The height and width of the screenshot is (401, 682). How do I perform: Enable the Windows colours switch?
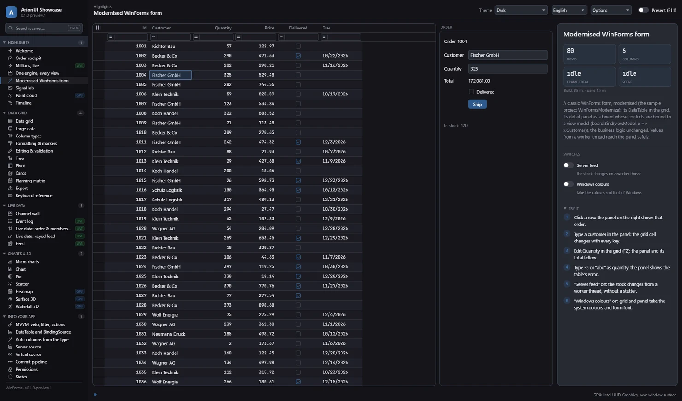[x=569, y=184]
